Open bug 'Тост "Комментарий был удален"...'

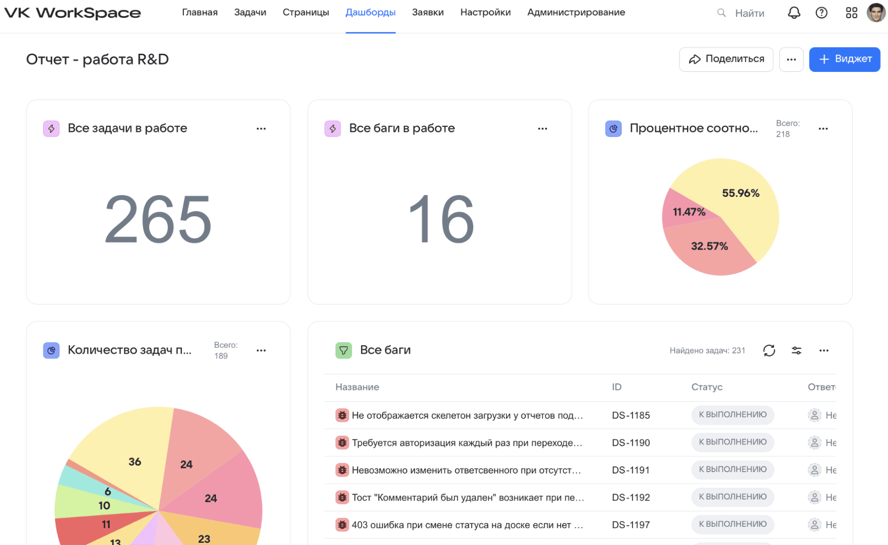(x=468, y=497)
